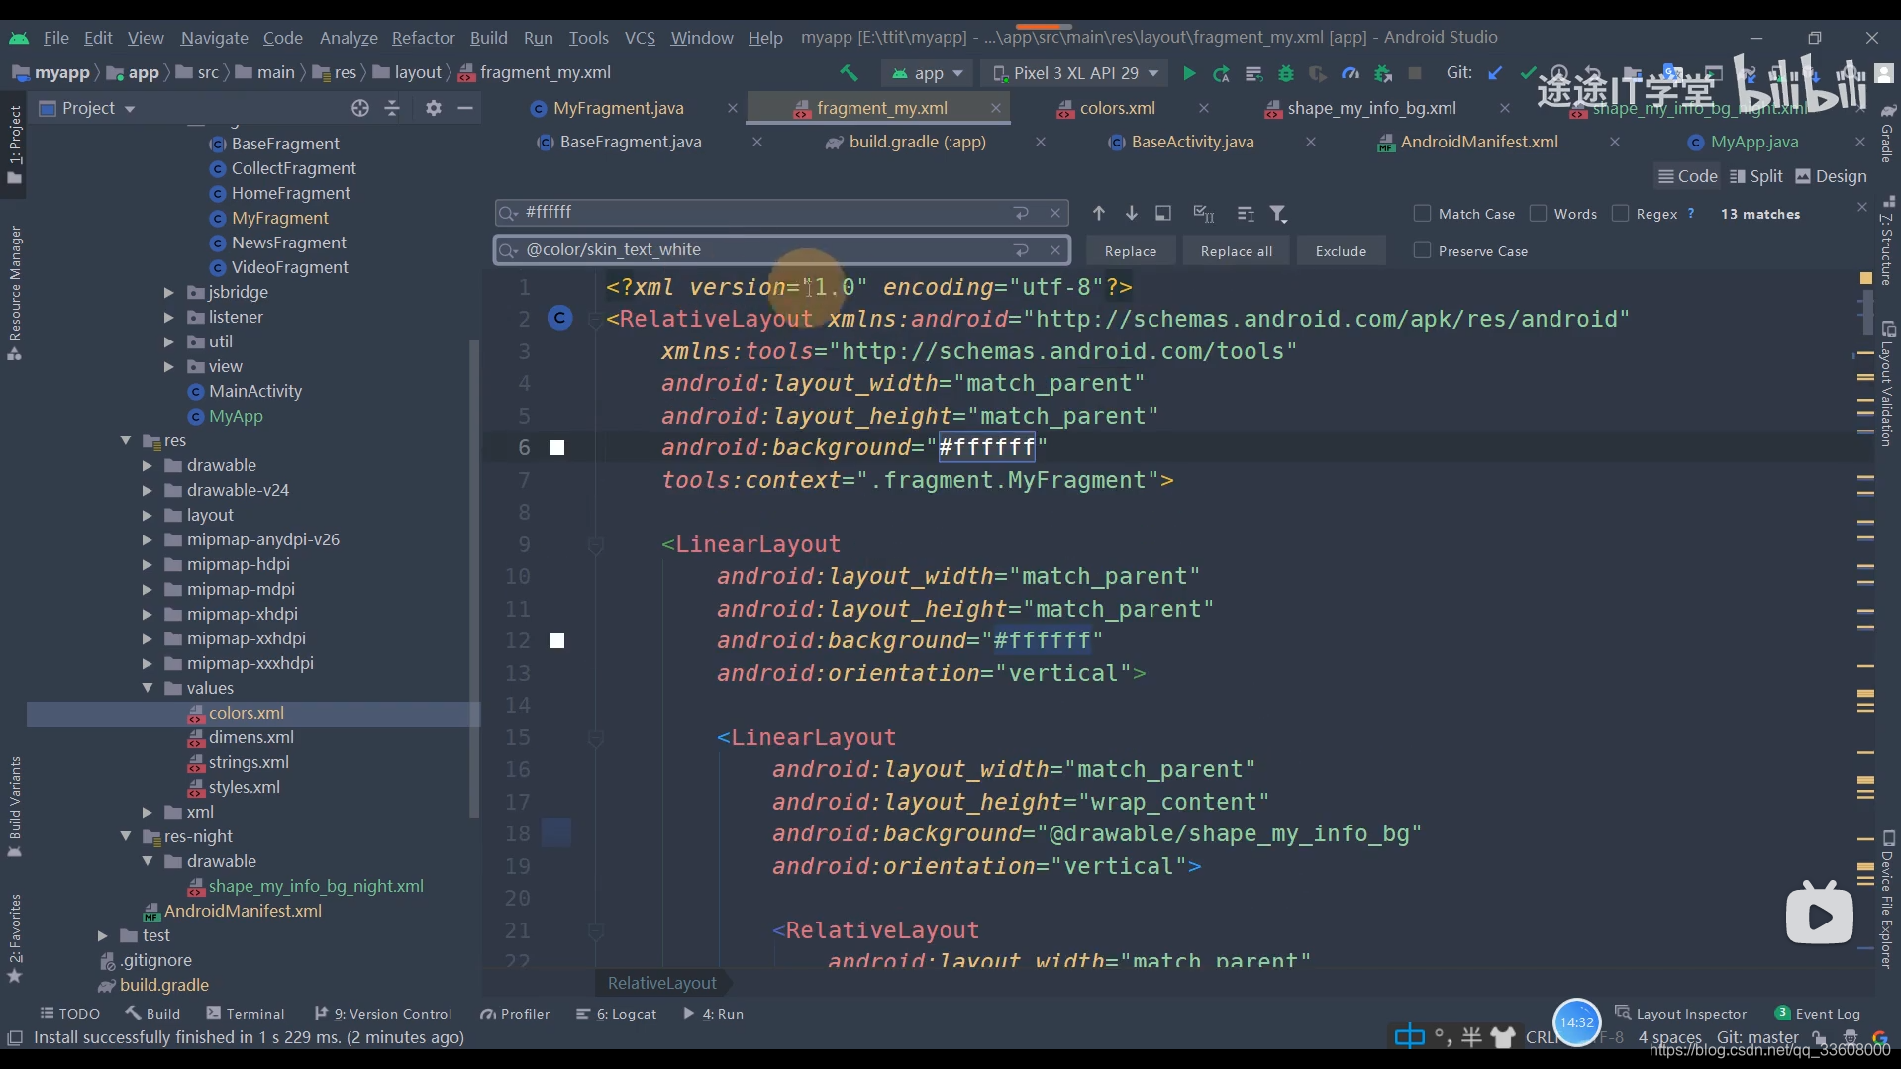The height and width of the screenshot is (1069, 1901).
Task: Open the Logcat tool window
Action: [616, 1014]
